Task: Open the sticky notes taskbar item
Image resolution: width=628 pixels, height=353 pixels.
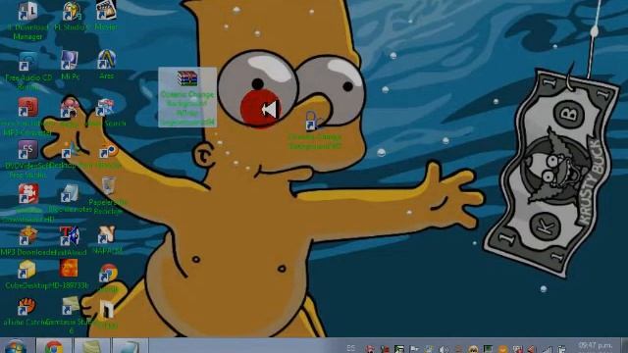Action: click(91, 346)
